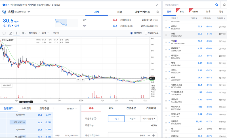227x138 pixels.
Task: Zoom out chart with minus button
Action: point(78,79)
